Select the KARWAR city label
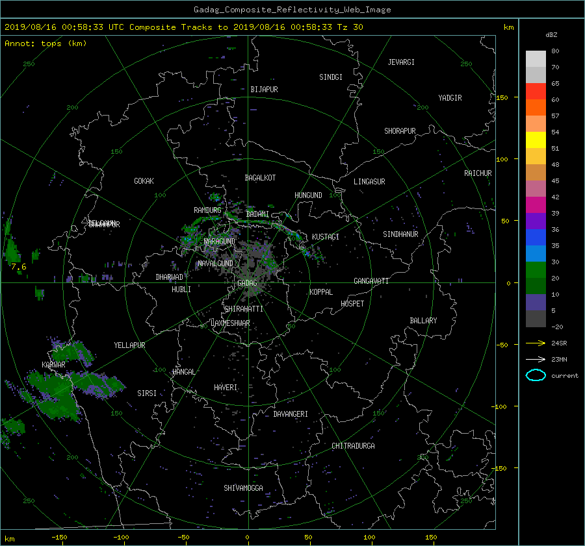The image size is (585, 546). tap(53, 364)
